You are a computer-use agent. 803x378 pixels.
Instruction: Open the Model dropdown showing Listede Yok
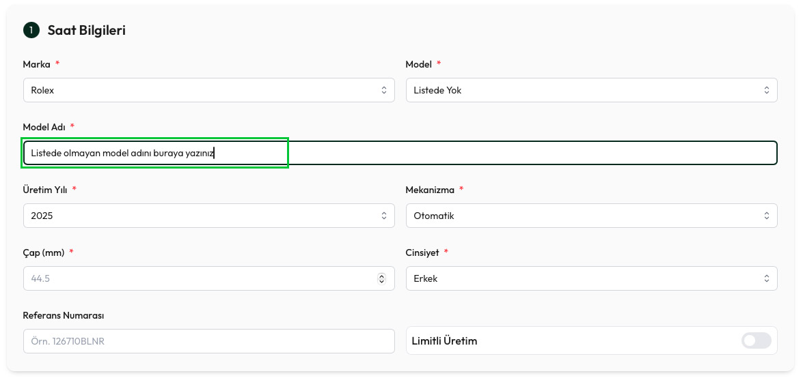(591, 90)
